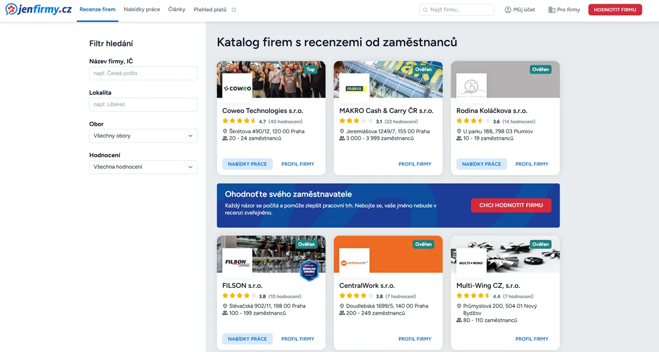Open the Obor dropdown
The image size is (659, 352).
click(143, 136)
